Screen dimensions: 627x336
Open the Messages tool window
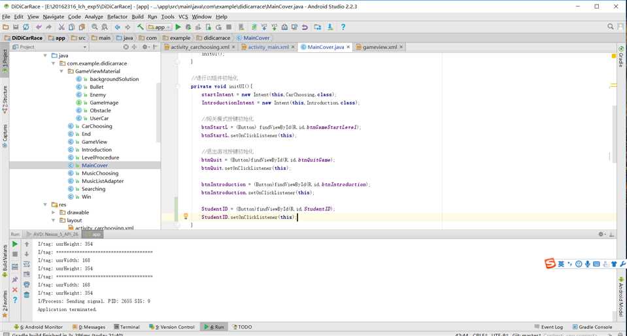pyautogui.click(x=89, y=327)
